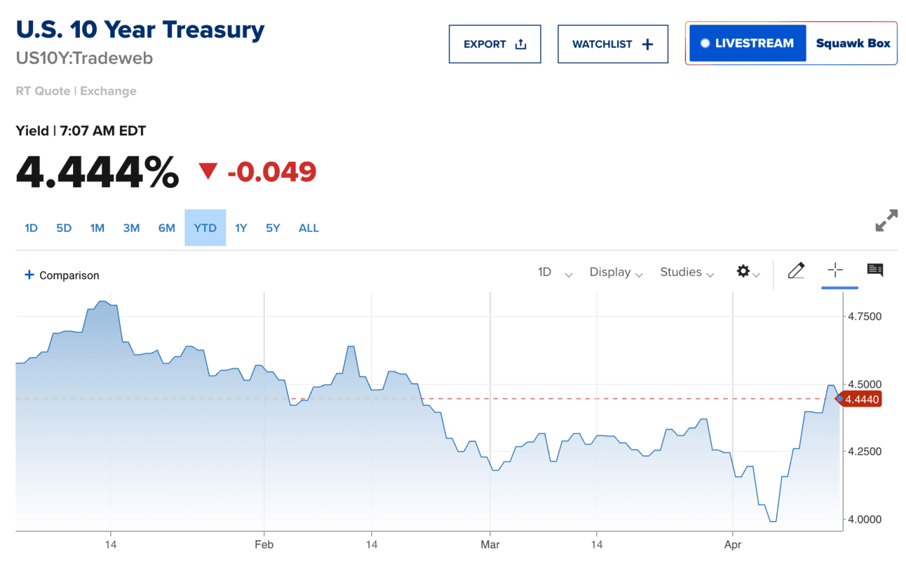Screen dimensions: 906x585
Task: Click the plus icon beside Comparison
Action: click(x=29, y=275)
